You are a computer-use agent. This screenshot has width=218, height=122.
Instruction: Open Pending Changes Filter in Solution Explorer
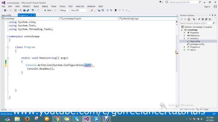(194, 19)
